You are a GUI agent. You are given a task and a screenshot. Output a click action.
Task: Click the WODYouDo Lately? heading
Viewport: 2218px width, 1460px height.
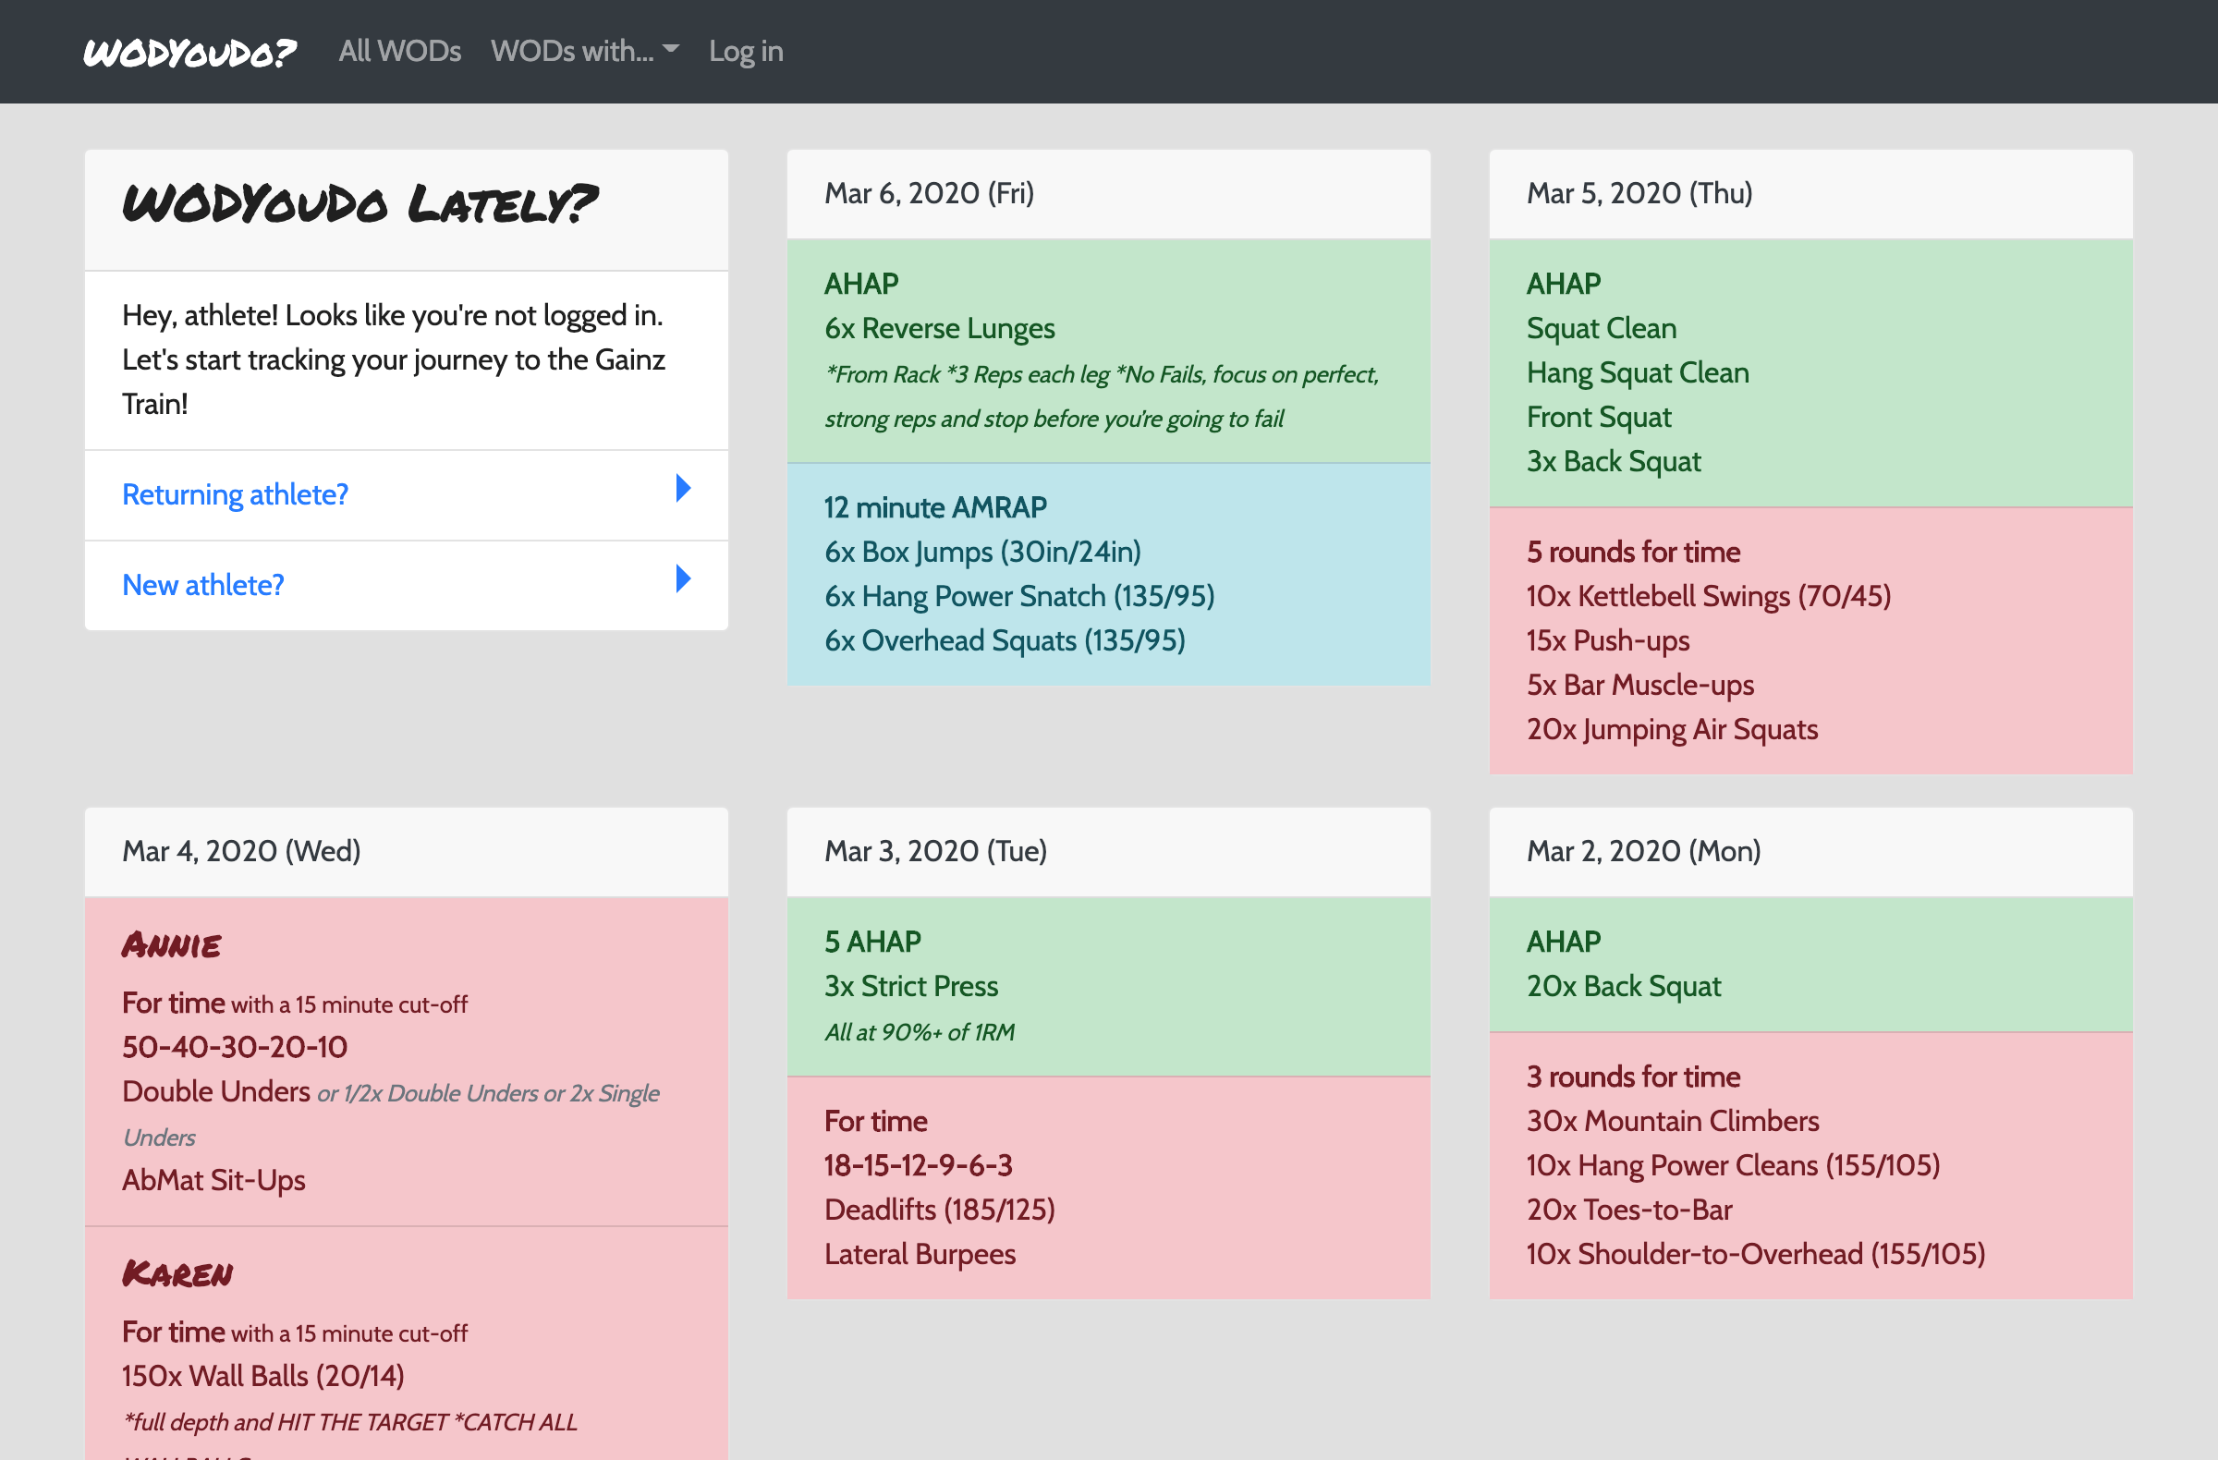(360, 204)
